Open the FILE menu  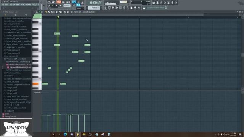click(3, 5)
